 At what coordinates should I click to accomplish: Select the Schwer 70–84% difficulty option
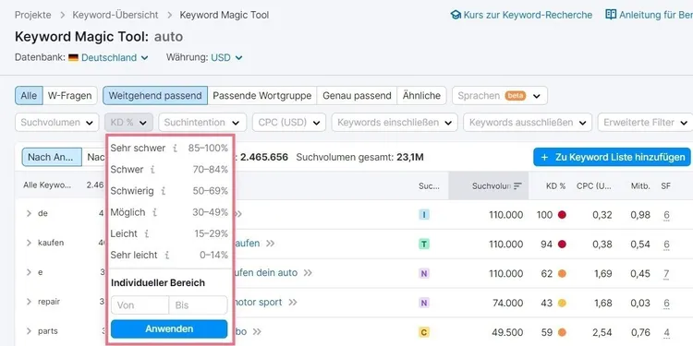pos(169,170)
